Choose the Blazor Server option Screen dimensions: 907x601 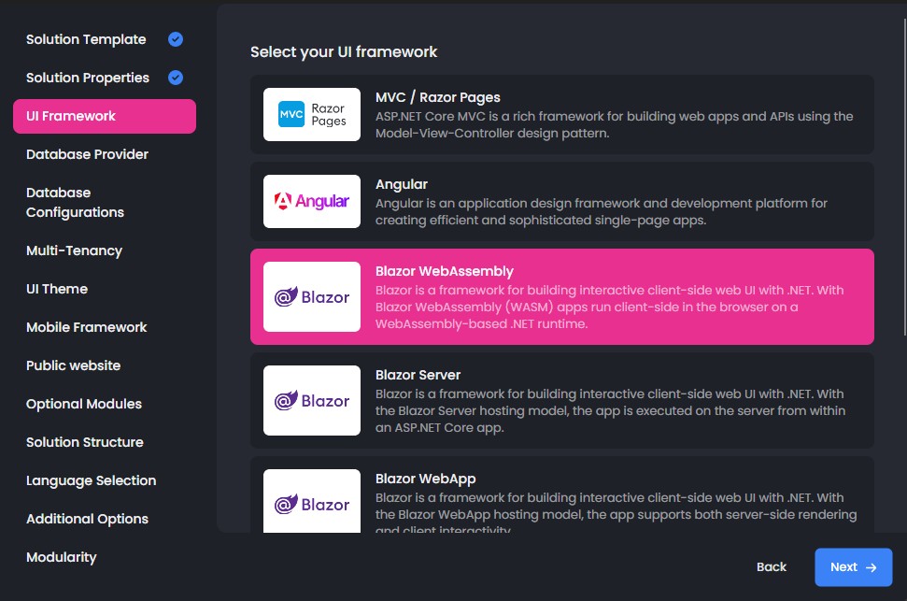(561, 401)
